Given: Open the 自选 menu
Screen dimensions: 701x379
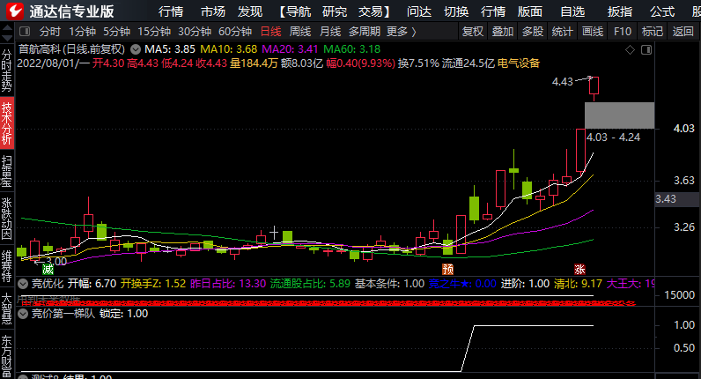Looking at the screenshot, I should point(572,11).
